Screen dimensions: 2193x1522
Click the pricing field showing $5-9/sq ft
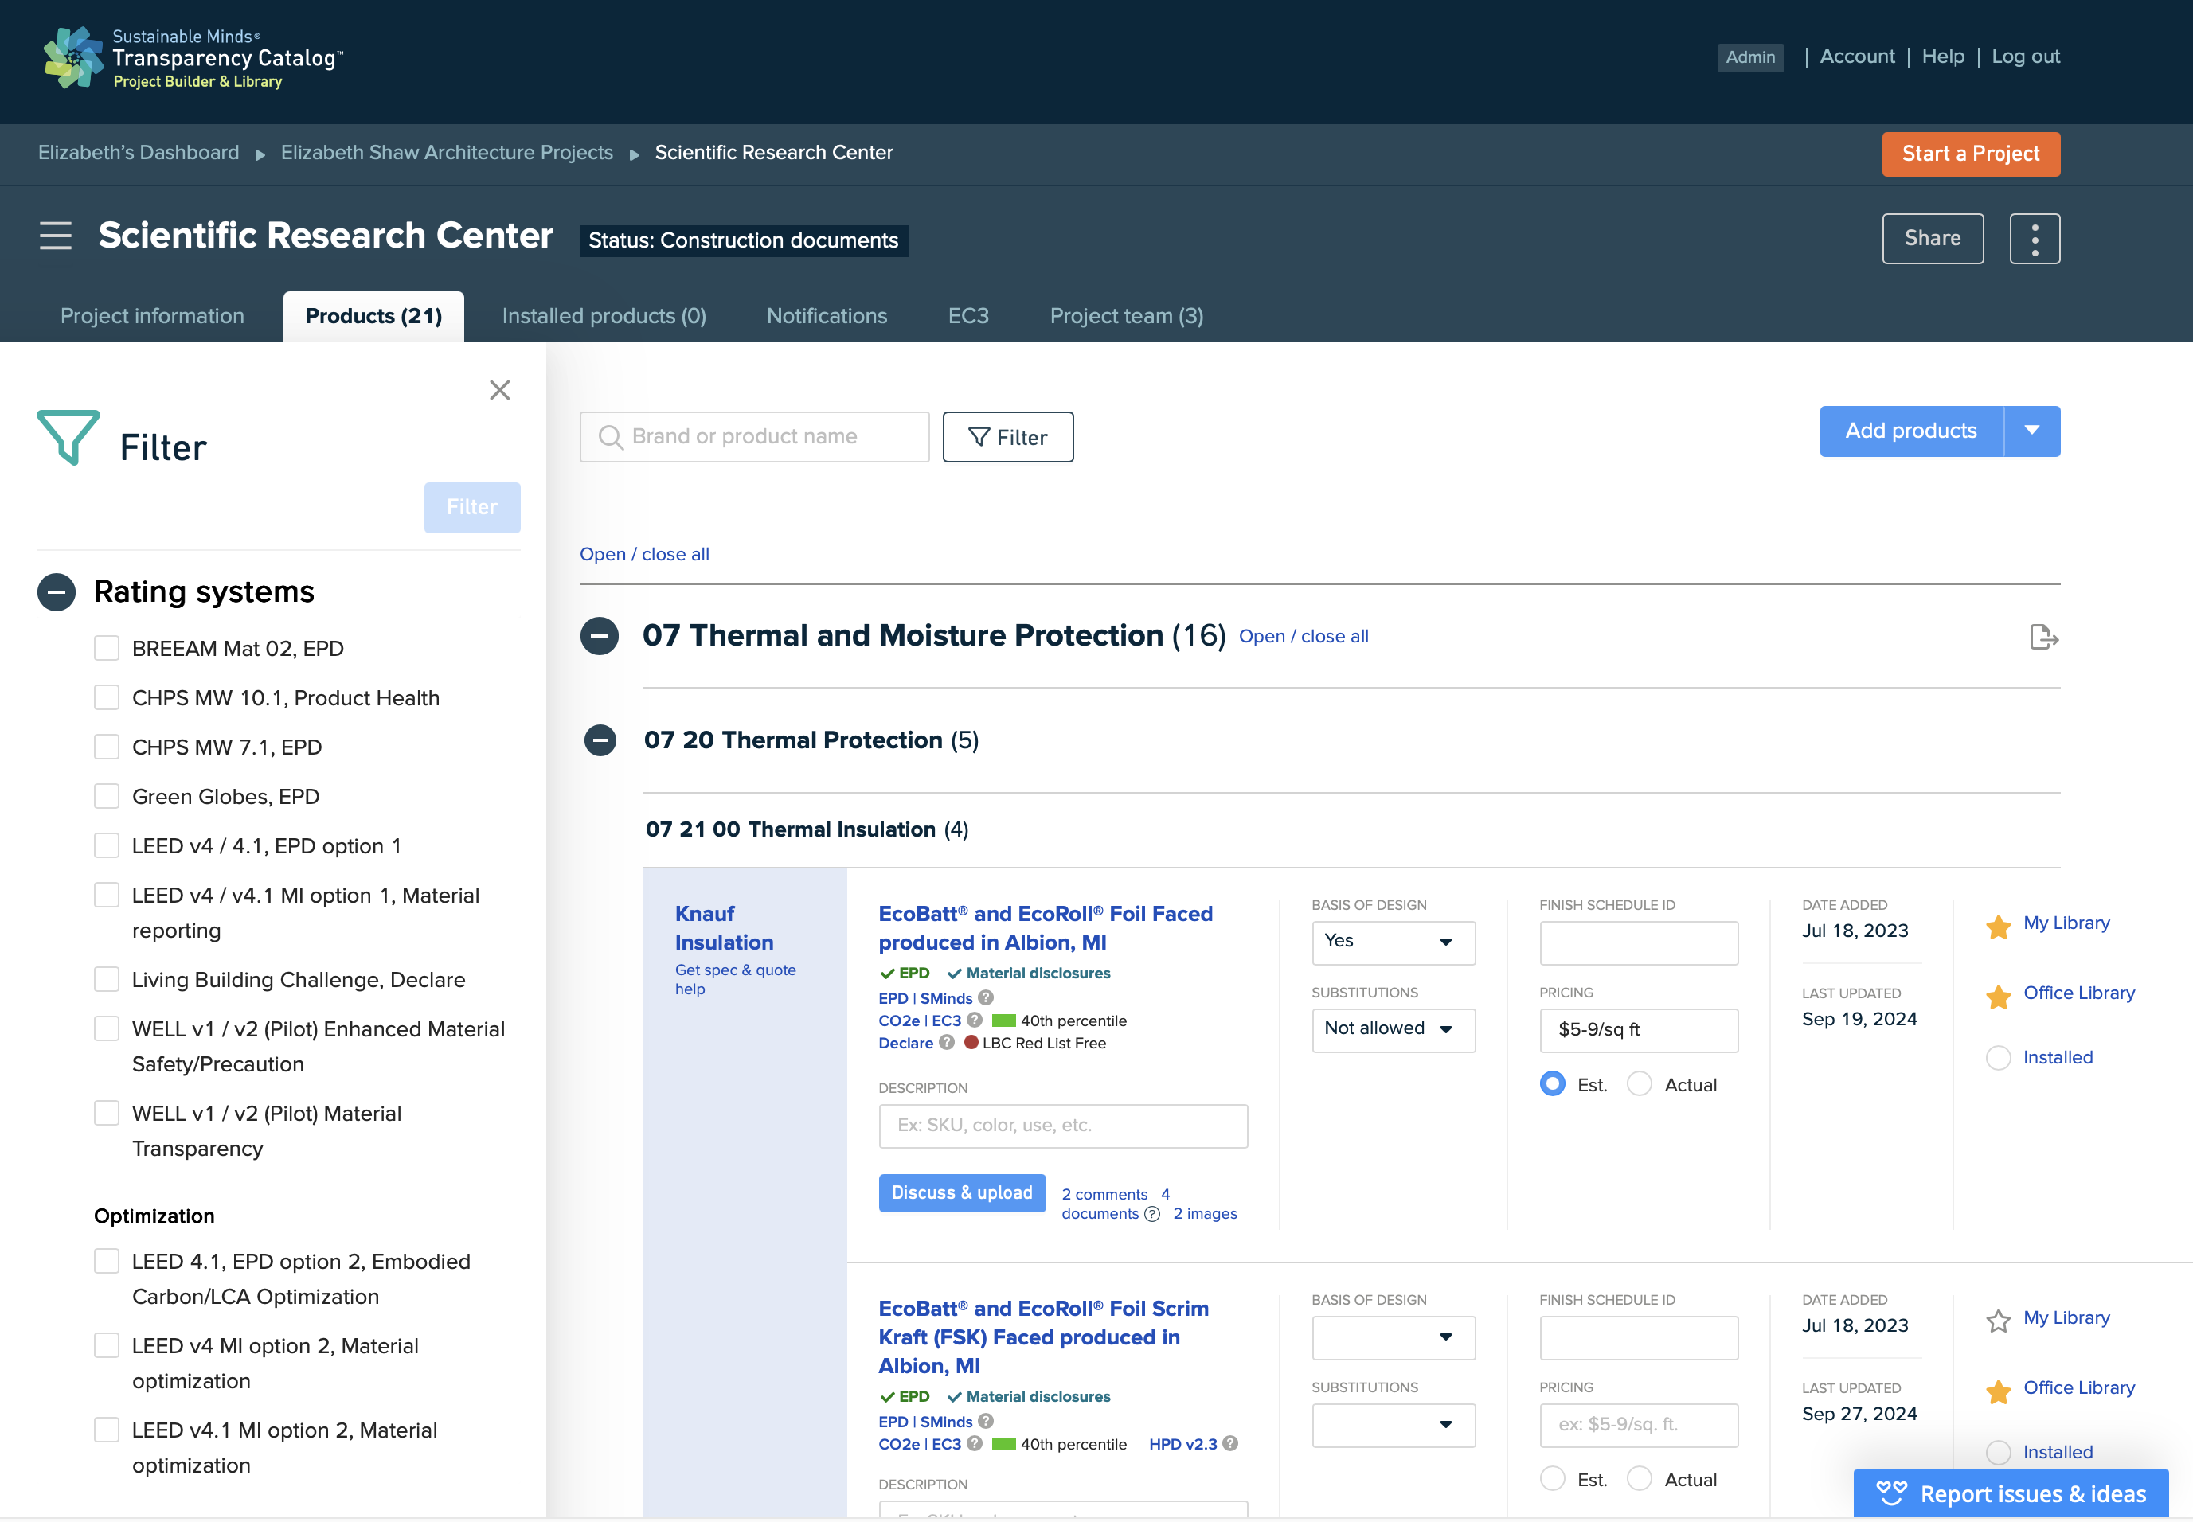[1638, 1030]
